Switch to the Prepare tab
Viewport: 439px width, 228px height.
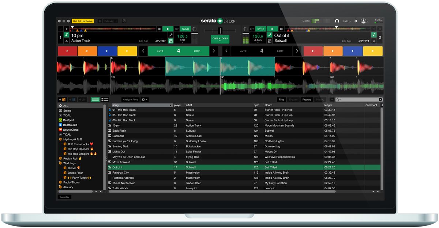coord(307,100)
